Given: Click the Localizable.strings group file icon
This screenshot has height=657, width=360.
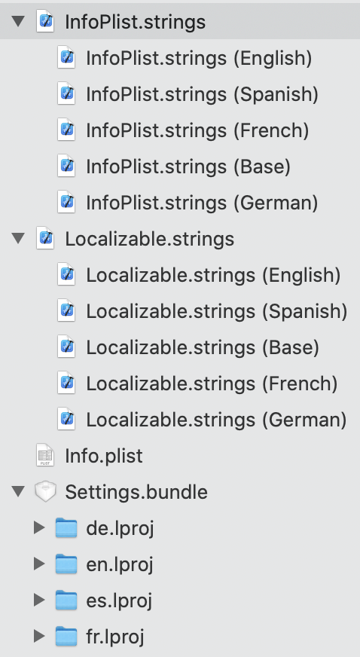Looking at the screenshot, I should click(45, 239).
